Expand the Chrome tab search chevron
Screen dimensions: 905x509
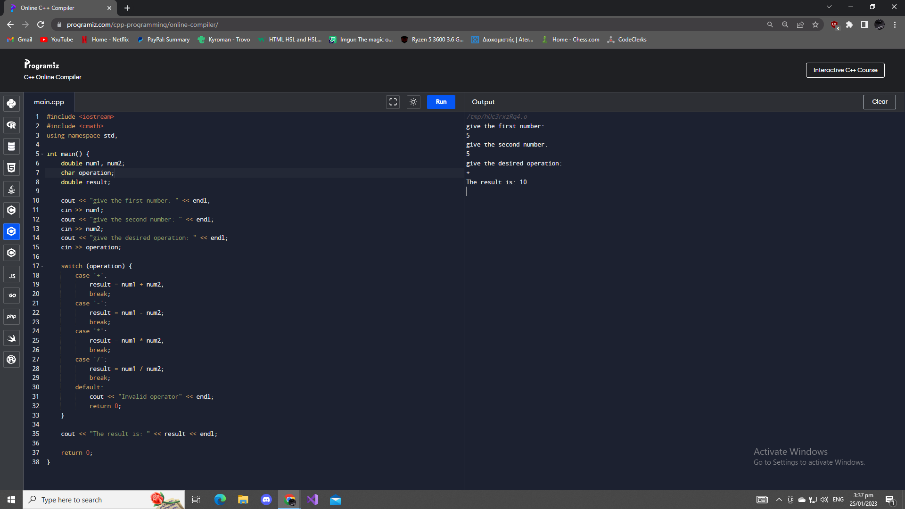coord(829,7)
